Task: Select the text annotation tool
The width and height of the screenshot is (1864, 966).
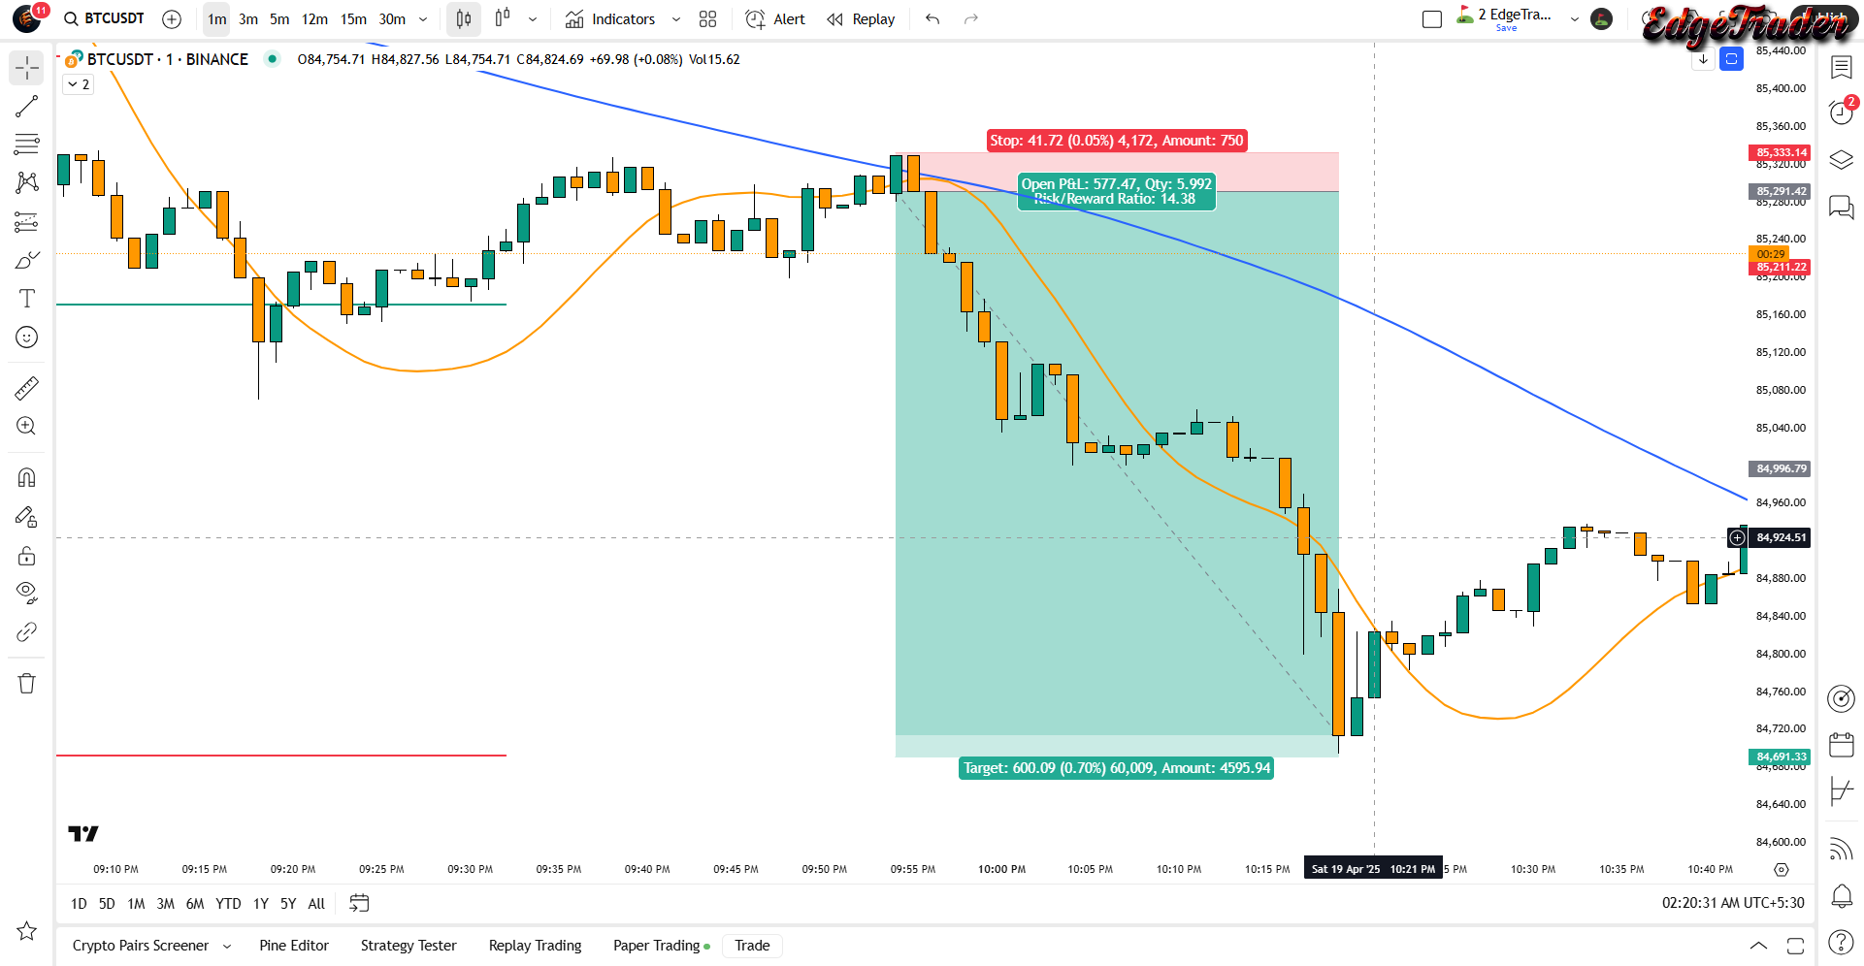Action: [26, 299]
